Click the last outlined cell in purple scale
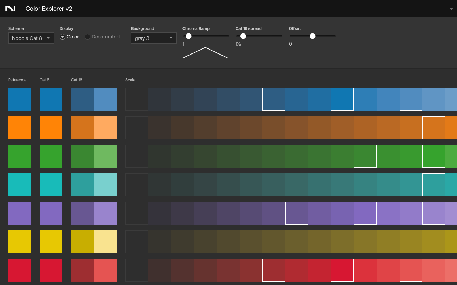Screen dimensions: 457x285 click(434, 213)
